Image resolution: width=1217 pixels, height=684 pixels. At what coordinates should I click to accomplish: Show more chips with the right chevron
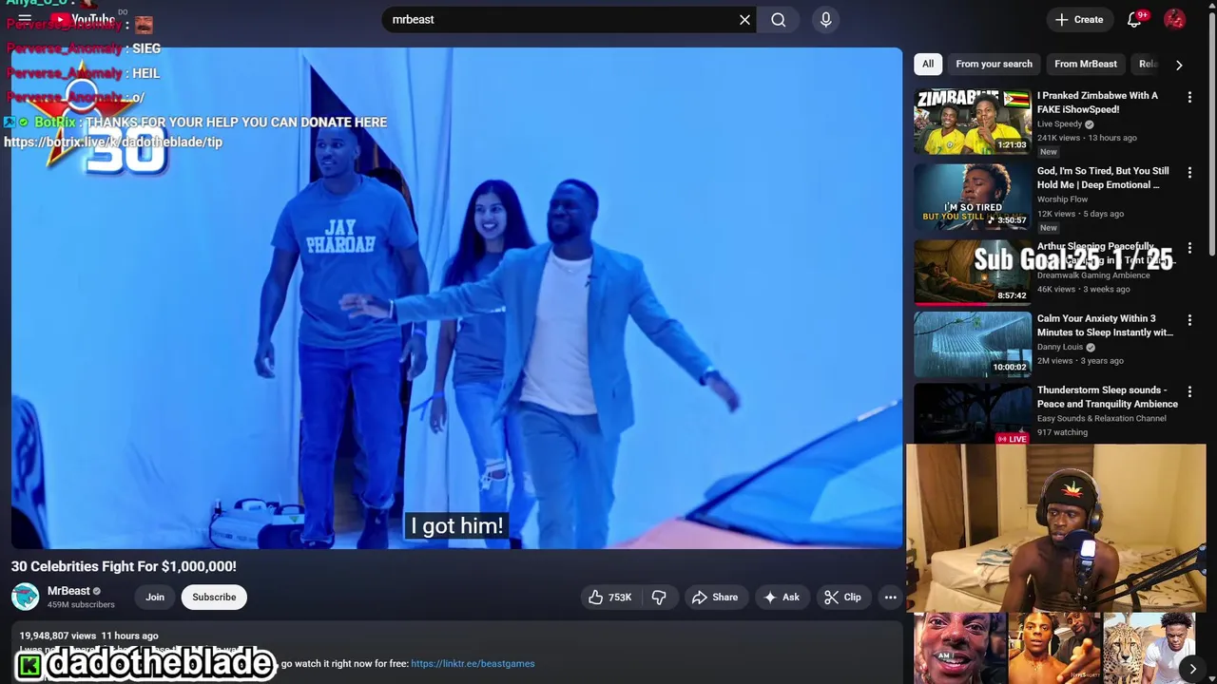(1179, 65)
